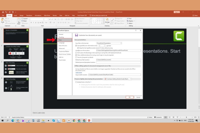Image resolution: width=200 pixels, height=133 pixels.
Task: Click the Save icon in Quick Access Toolbar
Action: pyautogui.click(x=3, y=12)
